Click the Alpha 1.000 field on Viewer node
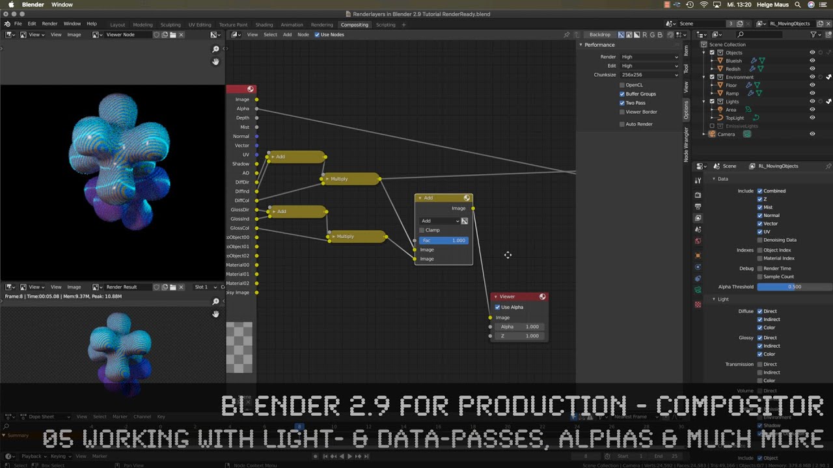The width and height of the screenshot is (833, 468). click(519, 327)
